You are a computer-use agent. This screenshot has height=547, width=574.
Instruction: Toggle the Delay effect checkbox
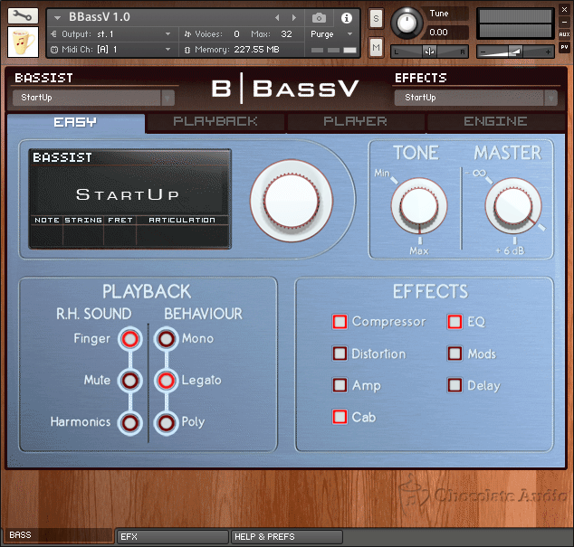pos(454,385)
